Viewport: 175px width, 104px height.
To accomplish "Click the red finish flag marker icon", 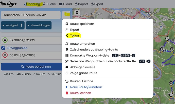I will pyautogui.click(x=5, y=55).
